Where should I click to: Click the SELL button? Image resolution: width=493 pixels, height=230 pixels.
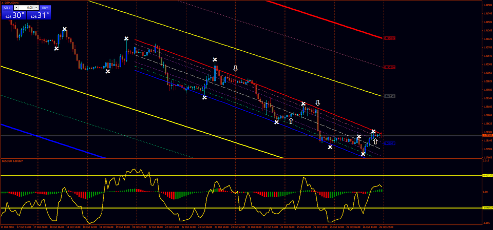point(8,8)
